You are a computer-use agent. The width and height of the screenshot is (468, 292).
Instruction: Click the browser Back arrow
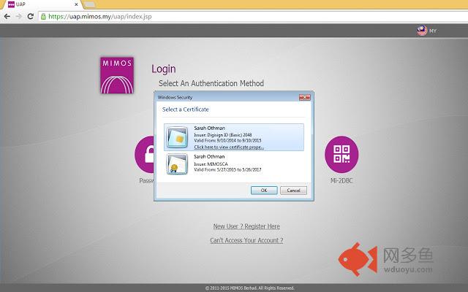point(7,16)
